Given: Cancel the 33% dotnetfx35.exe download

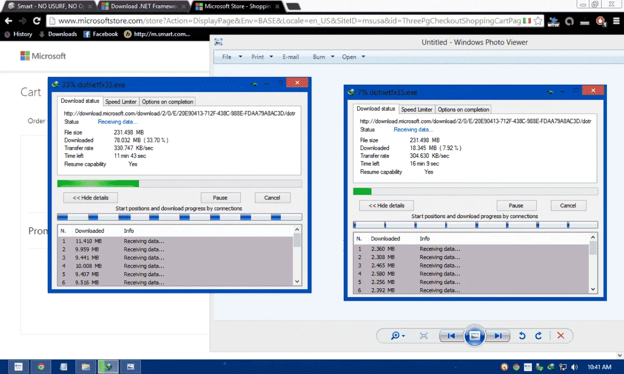Looking at the screenshot, I should click(x=272, y=198).
